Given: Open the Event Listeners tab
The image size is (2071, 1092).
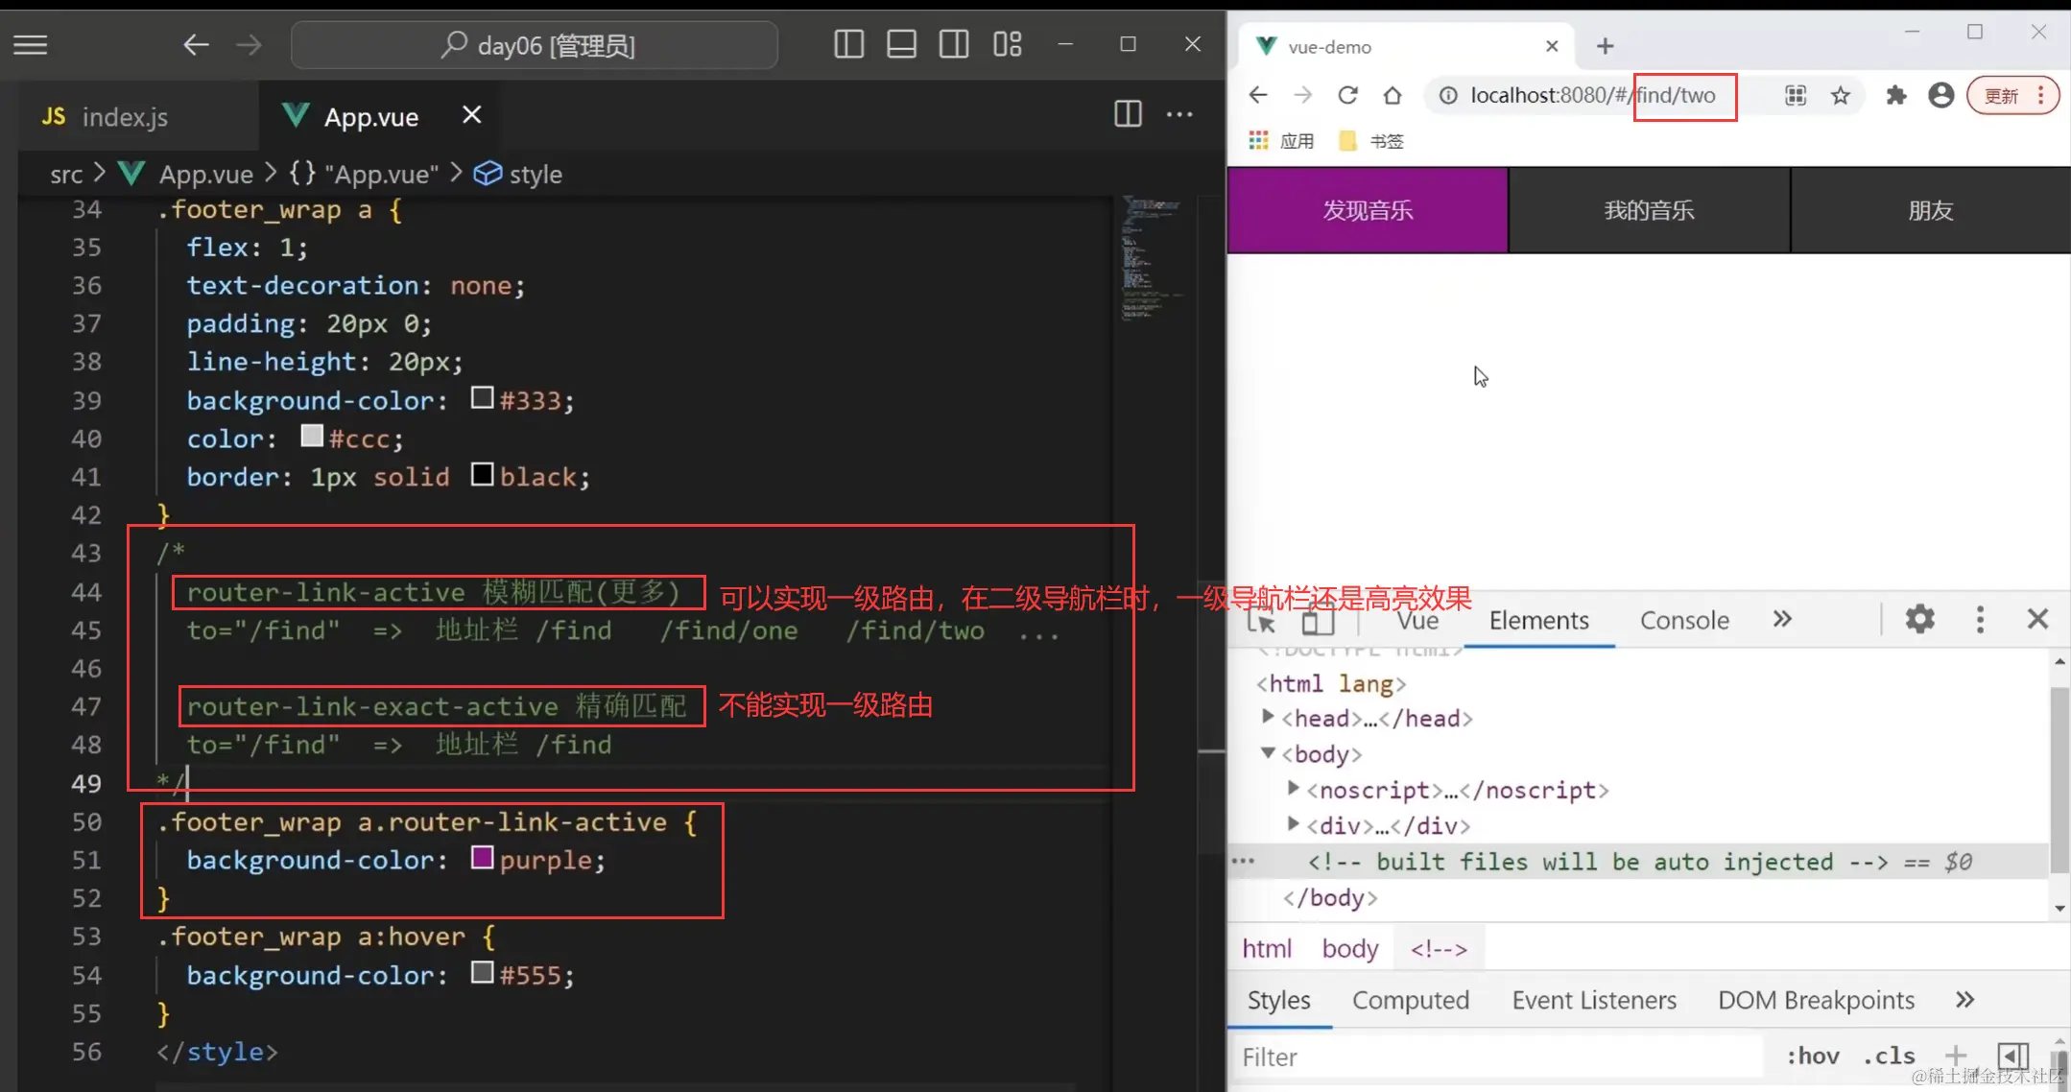Looking at the screenshot, I should (x=1594, y=1000).
